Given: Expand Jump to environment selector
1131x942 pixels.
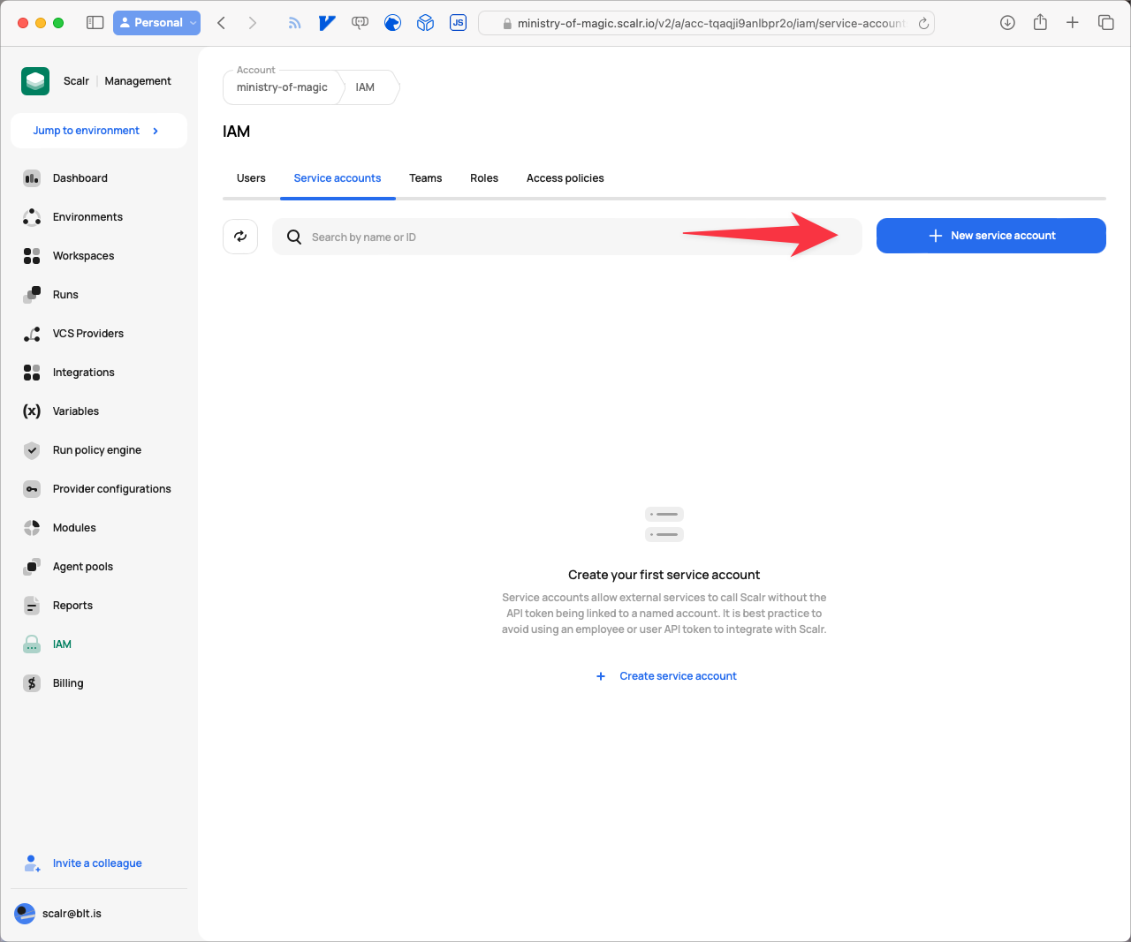Looking at the screenshot, I should (x=99, y=131).
